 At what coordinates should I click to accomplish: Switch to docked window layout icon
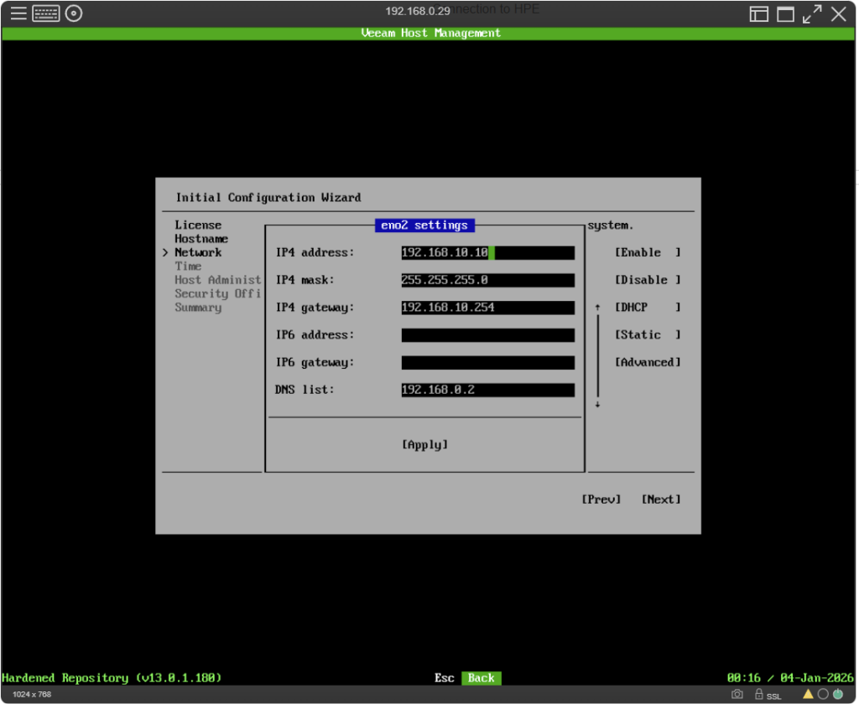tap(758, 13)
